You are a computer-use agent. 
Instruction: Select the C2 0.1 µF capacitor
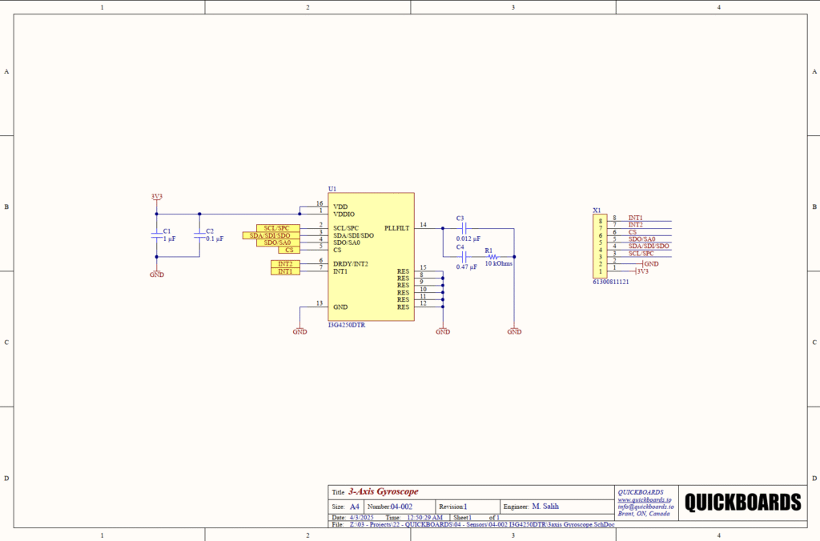pyautogui.click(x=199, y=235)
